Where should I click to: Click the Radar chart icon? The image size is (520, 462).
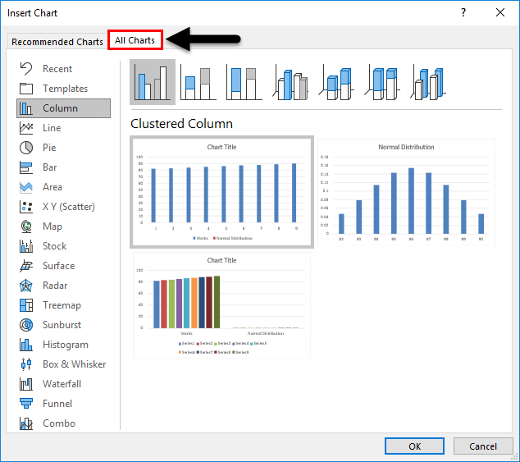(26, 286)
